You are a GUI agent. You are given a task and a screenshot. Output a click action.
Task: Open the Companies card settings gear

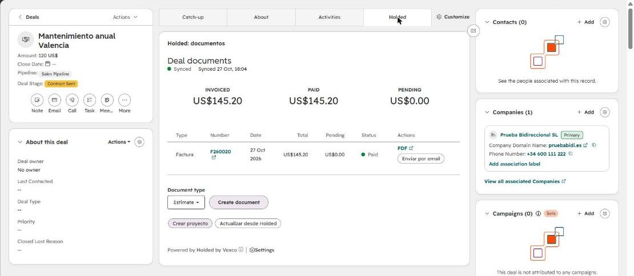point(604,112)
